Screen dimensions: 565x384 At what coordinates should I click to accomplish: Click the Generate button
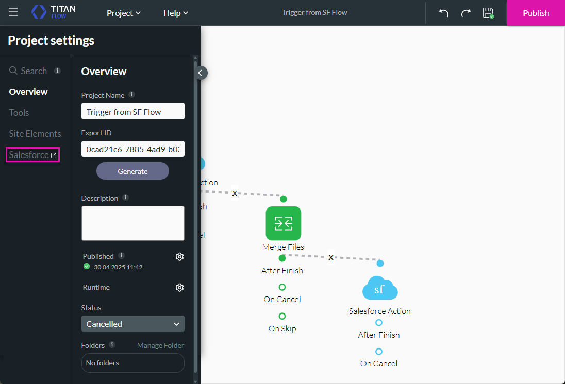click(132, 171)
